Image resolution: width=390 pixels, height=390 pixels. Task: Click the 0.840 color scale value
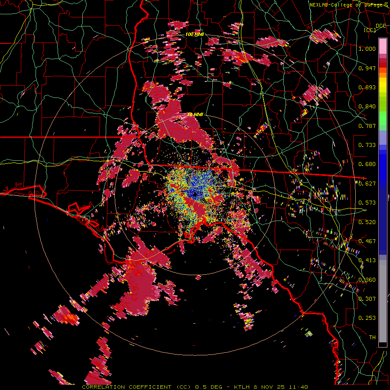pyautogui.click(x=367, y=107)
